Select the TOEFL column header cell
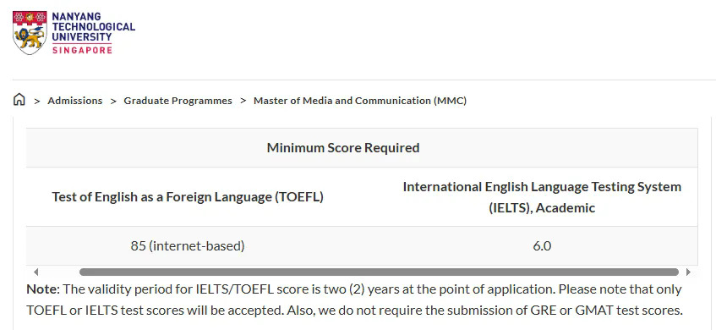Image resolution: width=716 pixels, height=330 pixels. pos(188,197)
